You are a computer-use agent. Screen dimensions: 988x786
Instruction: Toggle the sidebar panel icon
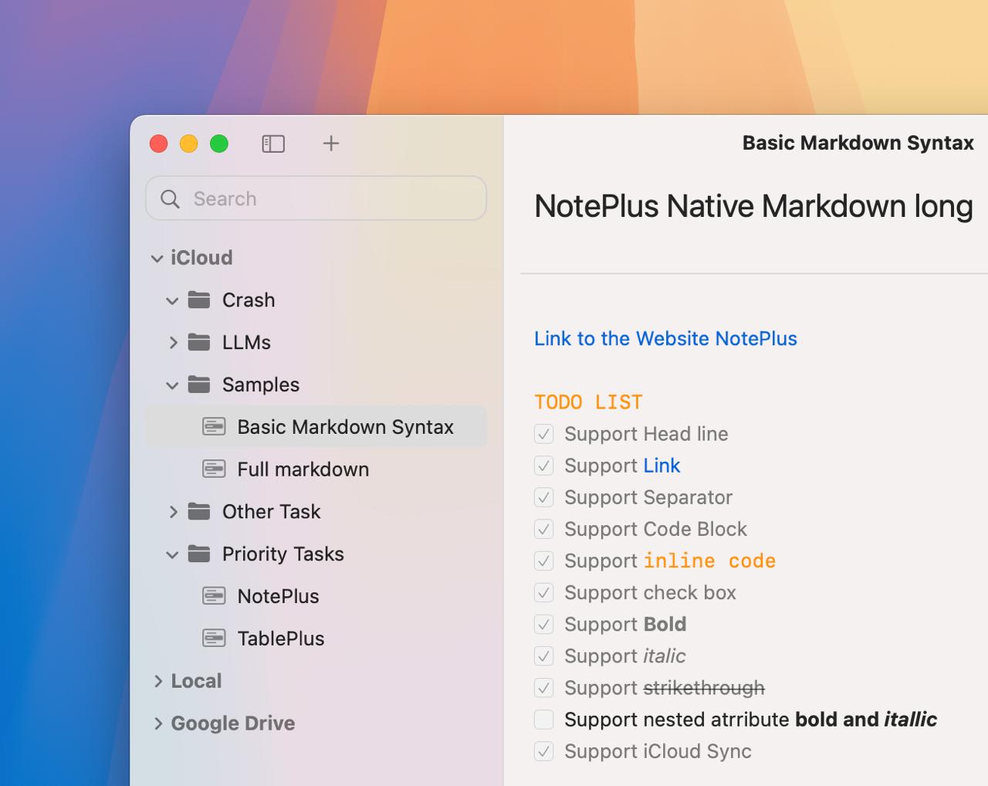tap(273, 144)
